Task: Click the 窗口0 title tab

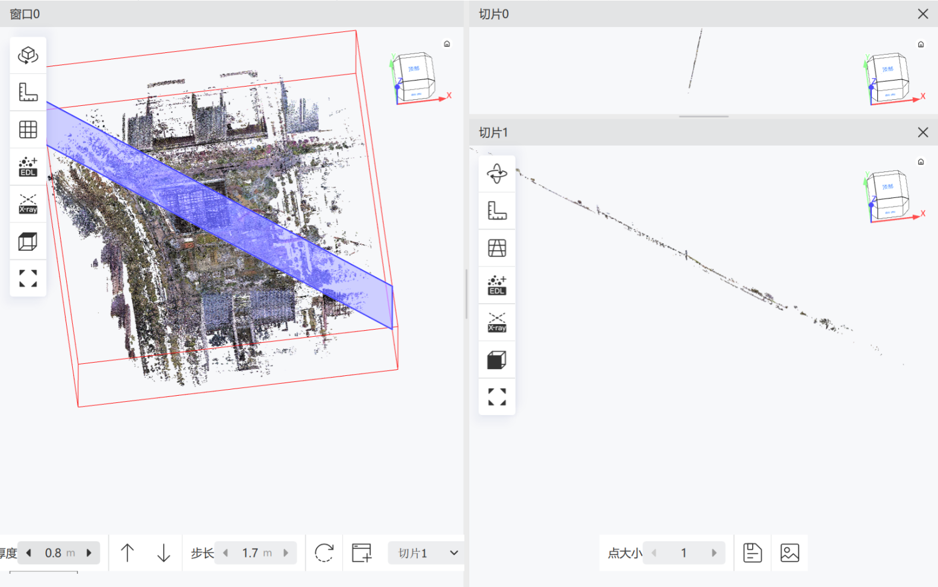Action: coord(25,14)
